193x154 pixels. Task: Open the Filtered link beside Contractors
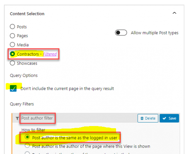(50, 54)
